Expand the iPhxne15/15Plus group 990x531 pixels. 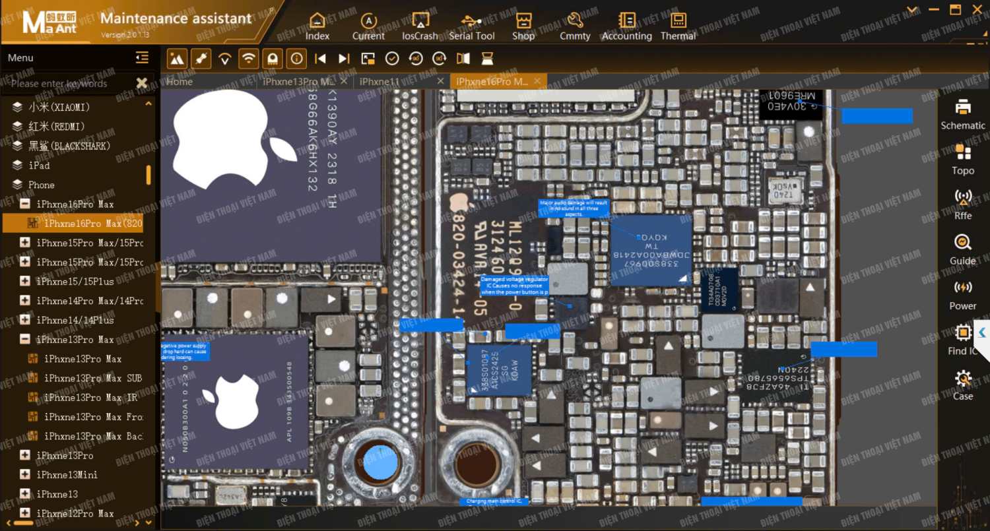(25, 281)
